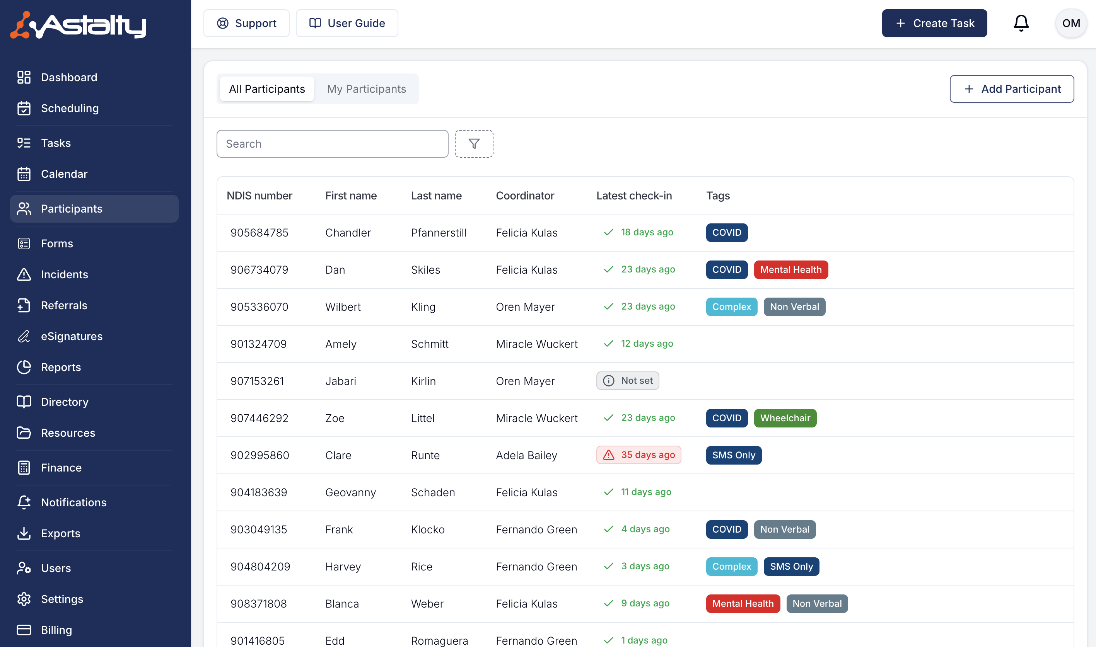Open the Referrals document icon

(24, 305)
